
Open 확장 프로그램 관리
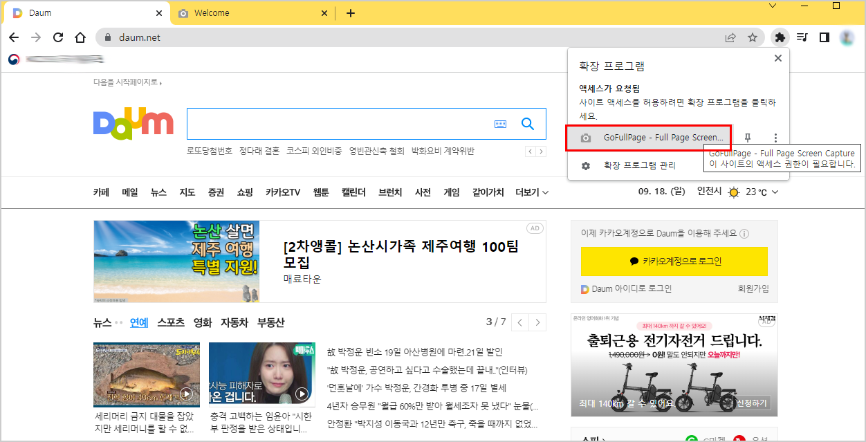639,166
